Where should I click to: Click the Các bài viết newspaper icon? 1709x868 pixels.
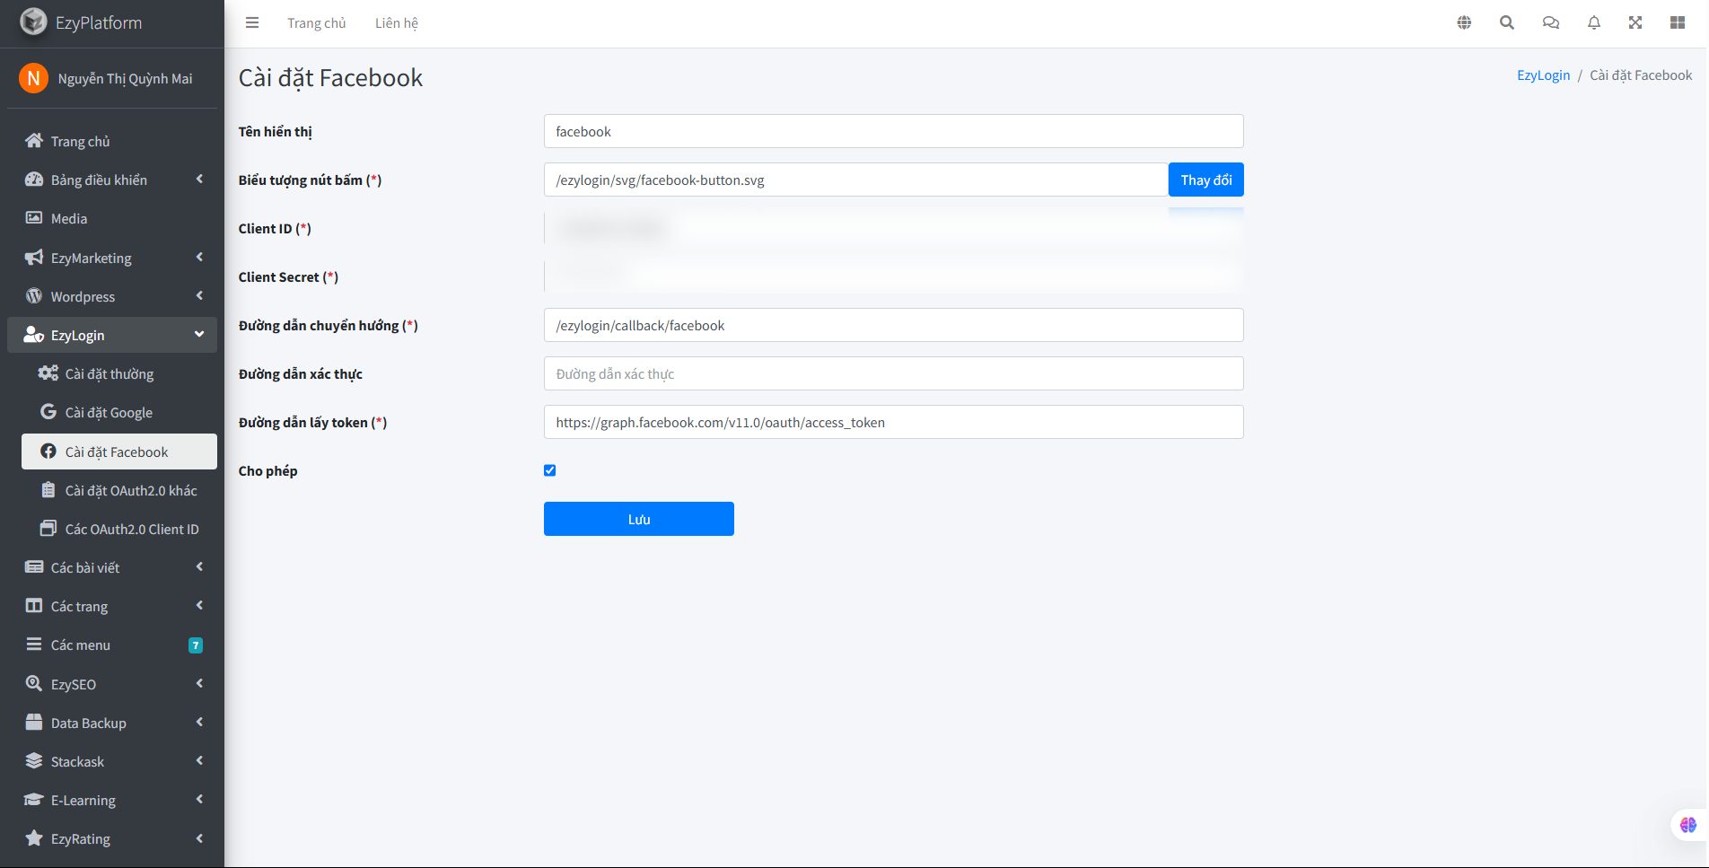pos(34,566)
